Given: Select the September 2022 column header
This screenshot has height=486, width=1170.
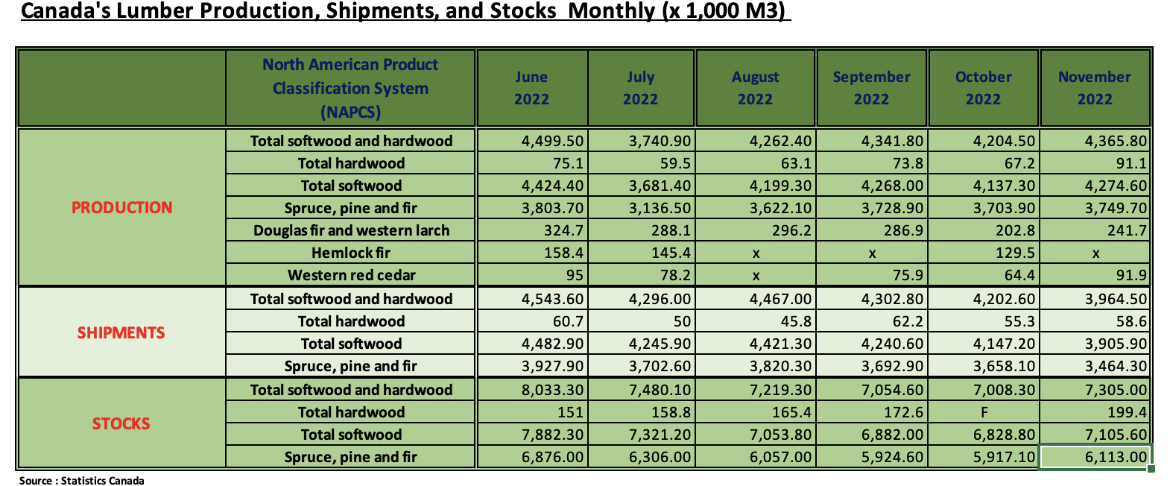Looking at the screenshot, I should 871,88.
